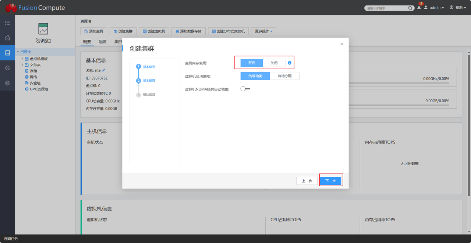This screenshot has width=471, height=243.
Task: Select 关闭 for 主机内存复用
Action: point(274,63)
